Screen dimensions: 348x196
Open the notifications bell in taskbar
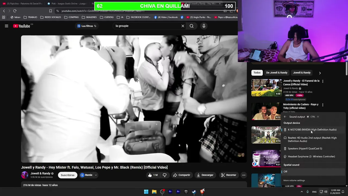(343, 192)
